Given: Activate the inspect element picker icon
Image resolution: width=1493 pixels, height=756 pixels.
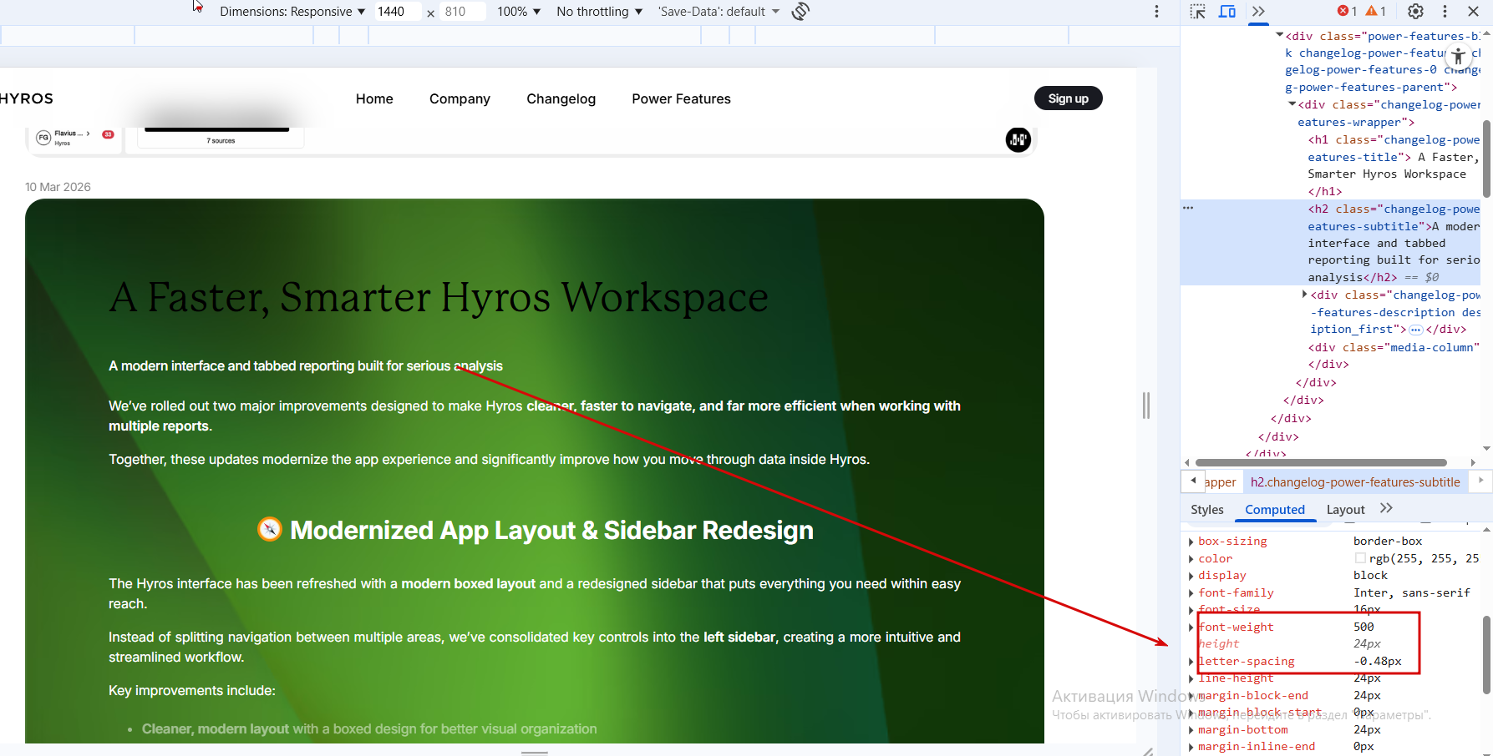Looking at the screenshot, I should point(1198,12).
